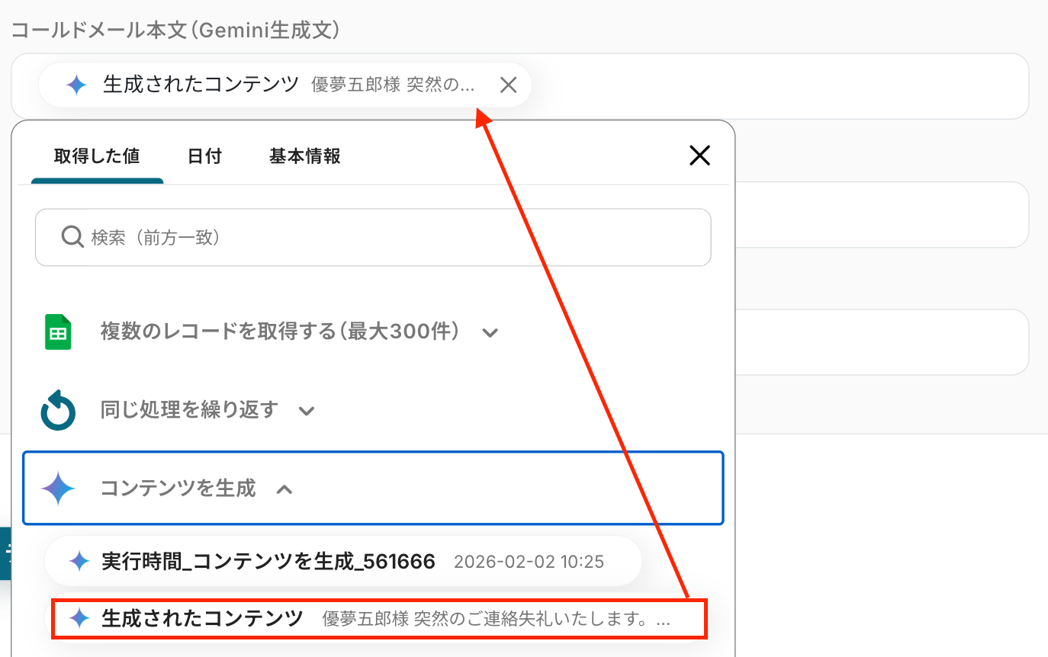Close the 取得した値 picker panel
Screen dimensions: 1048x657
coord(699,156)
